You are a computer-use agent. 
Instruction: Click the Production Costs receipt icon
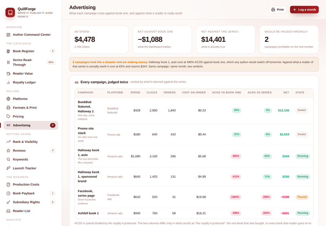pos(8,185)
